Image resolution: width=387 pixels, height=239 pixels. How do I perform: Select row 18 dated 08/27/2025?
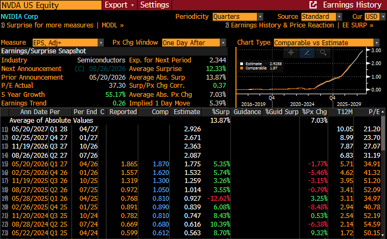191,190
